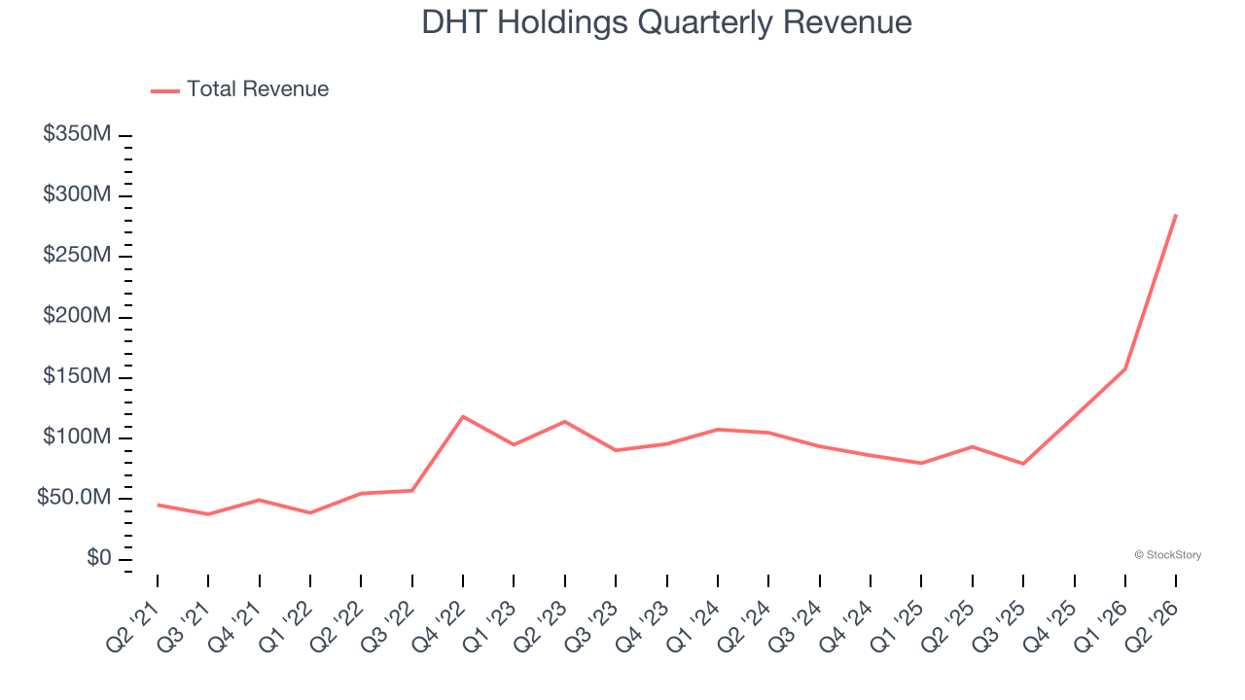Click the '$250M' y-axis label

pyautogui.click(x=76, y=256)
